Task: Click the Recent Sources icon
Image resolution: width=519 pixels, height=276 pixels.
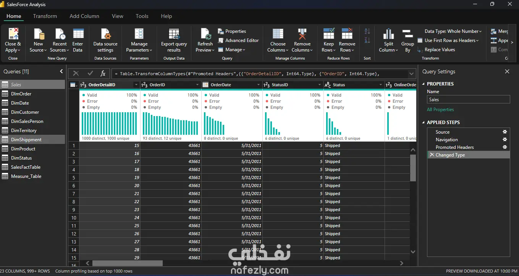Action: click(x=60, y=34)
